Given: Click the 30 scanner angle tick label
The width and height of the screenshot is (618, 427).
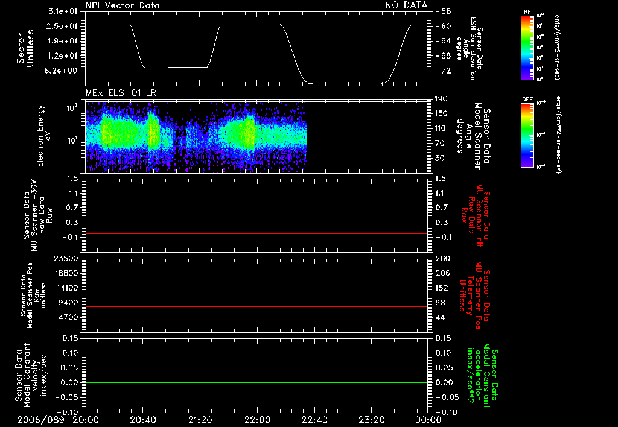Looking at the screenshot, I should pyautogui.click(x=440, y=159).
